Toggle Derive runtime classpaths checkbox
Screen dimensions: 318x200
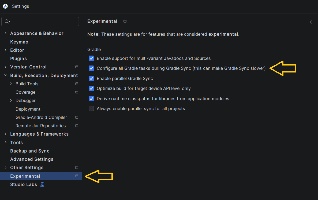(91, 99)
